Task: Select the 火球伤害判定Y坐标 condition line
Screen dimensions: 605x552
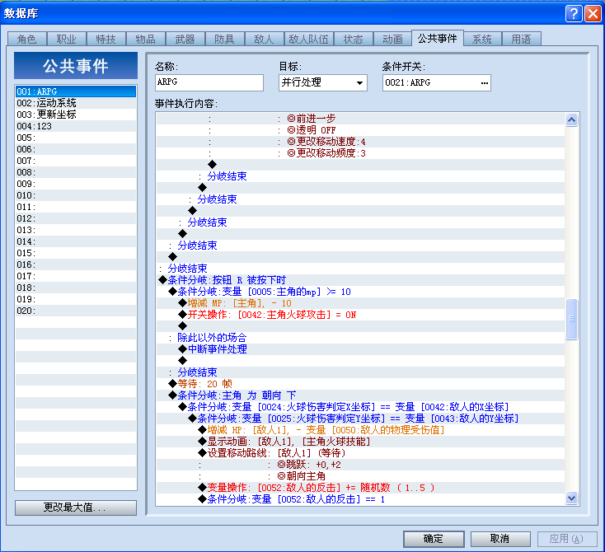Action: [360, 419]
